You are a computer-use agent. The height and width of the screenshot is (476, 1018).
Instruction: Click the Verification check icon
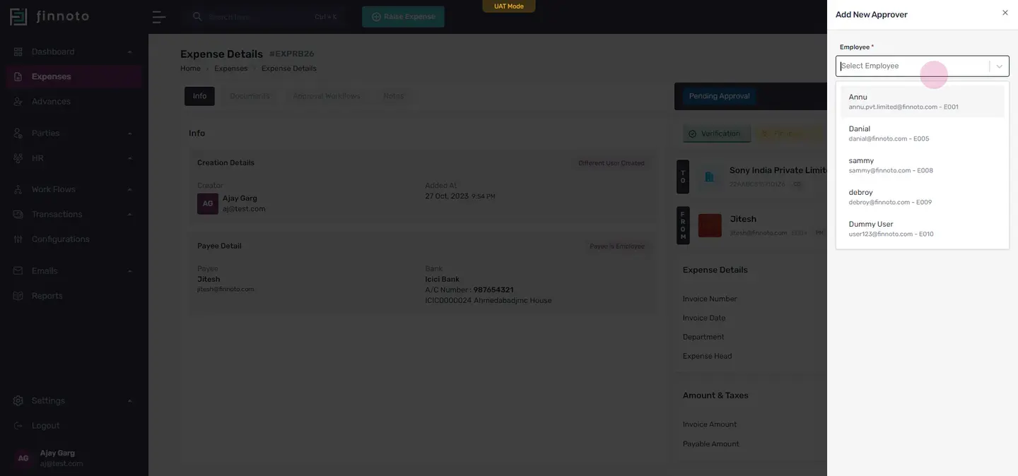[x=692, y=134]
